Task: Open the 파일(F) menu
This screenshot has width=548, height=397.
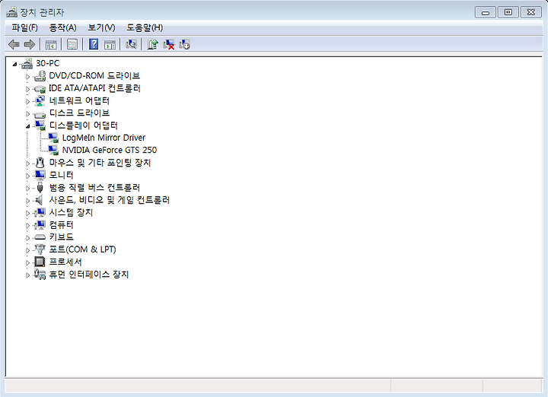Action: (25, 27)
